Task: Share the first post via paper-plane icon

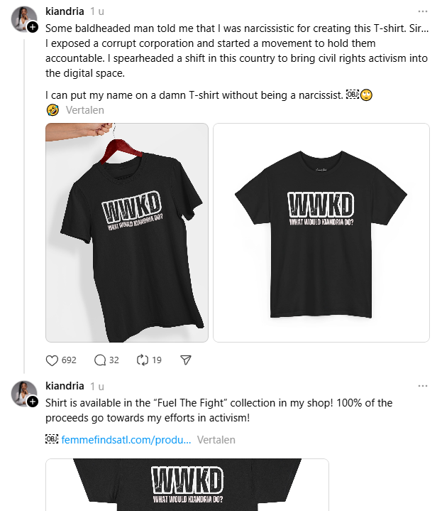Action: point(186,360)
